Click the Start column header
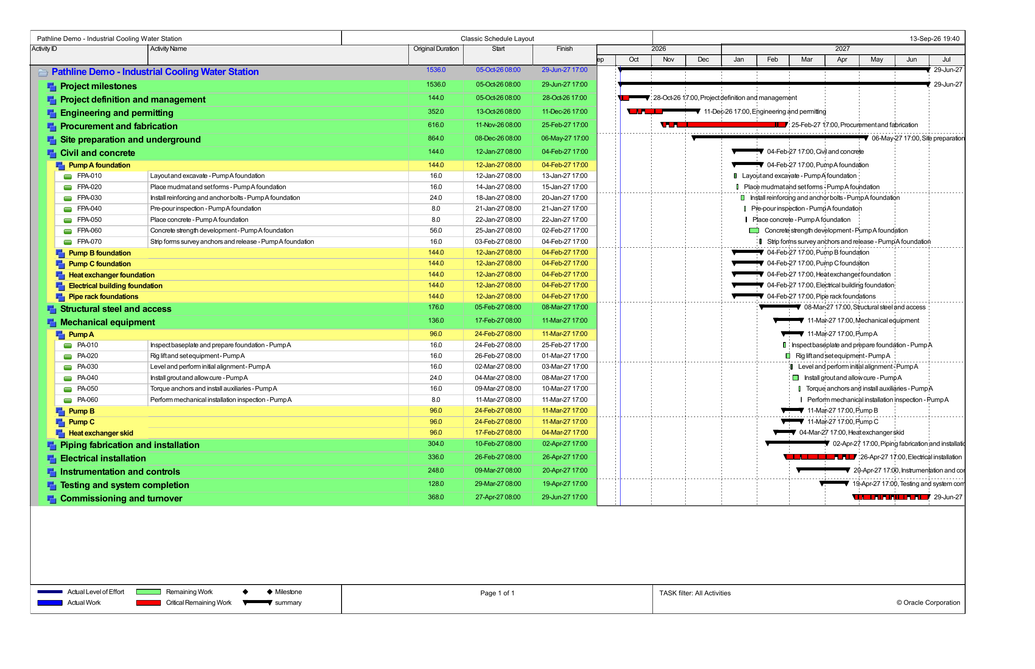Screen dimensions: 1035x669 pyautogui.click(x=499, y=55)
